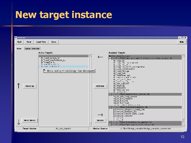This screenshot has height=143, width=191.
Task: Select dc_load_constraints in Available Targets
Action: point(124,69)
